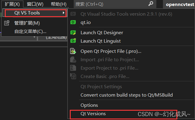Open the 帮助(H) Help menu

[59, 4]
